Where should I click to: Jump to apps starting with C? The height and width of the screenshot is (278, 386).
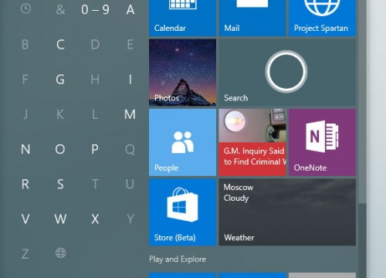[60, 44]
